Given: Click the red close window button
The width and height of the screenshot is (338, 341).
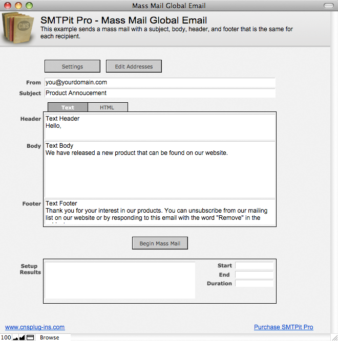Looking at the screenshot, I should [x=8, y=6].
